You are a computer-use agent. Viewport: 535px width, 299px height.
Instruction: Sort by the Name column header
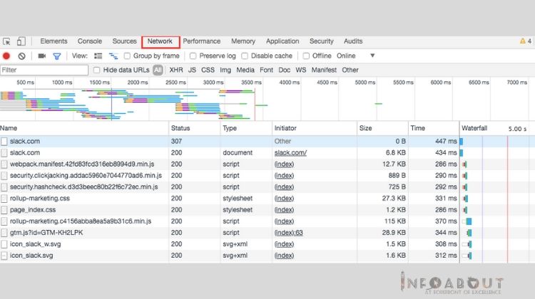pyautogui.click(x=84, y=128)
